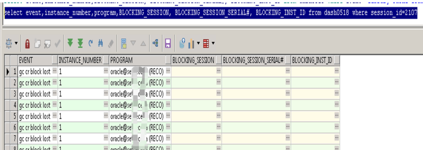Click the Single record view icon
The height and width of the screenshot is (150, 423).
pyautogui.click(x=124, y=43)
